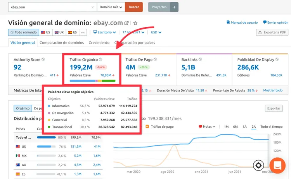Add a new project with plus icon
This screenshot has height=179, width=291.
[174, 7]
